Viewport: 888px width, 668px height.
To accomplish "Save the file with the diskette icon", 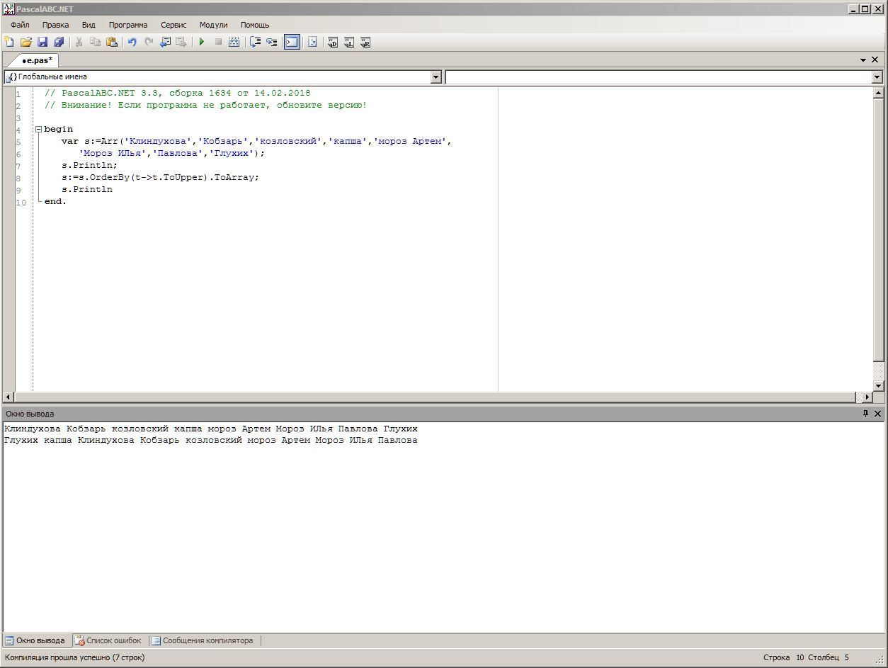I will tap(42, 43).
